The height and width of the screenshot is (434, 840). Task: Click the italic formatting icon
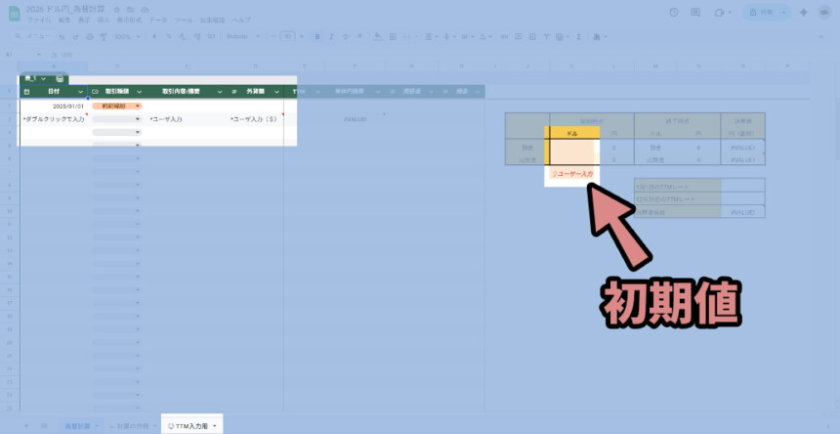click(332, 37)
